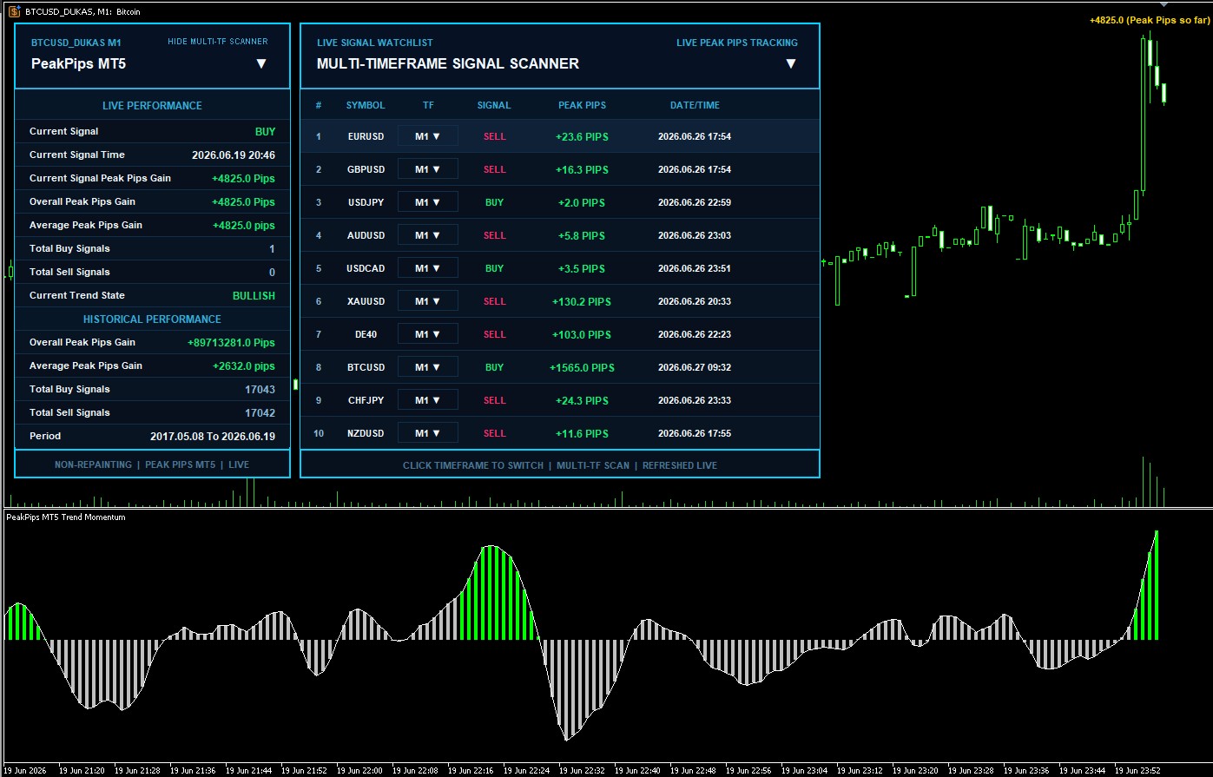Select the XAUUSD symbol in the scanner
Screen dimensions: 1213x777
(x=366, y=301)
